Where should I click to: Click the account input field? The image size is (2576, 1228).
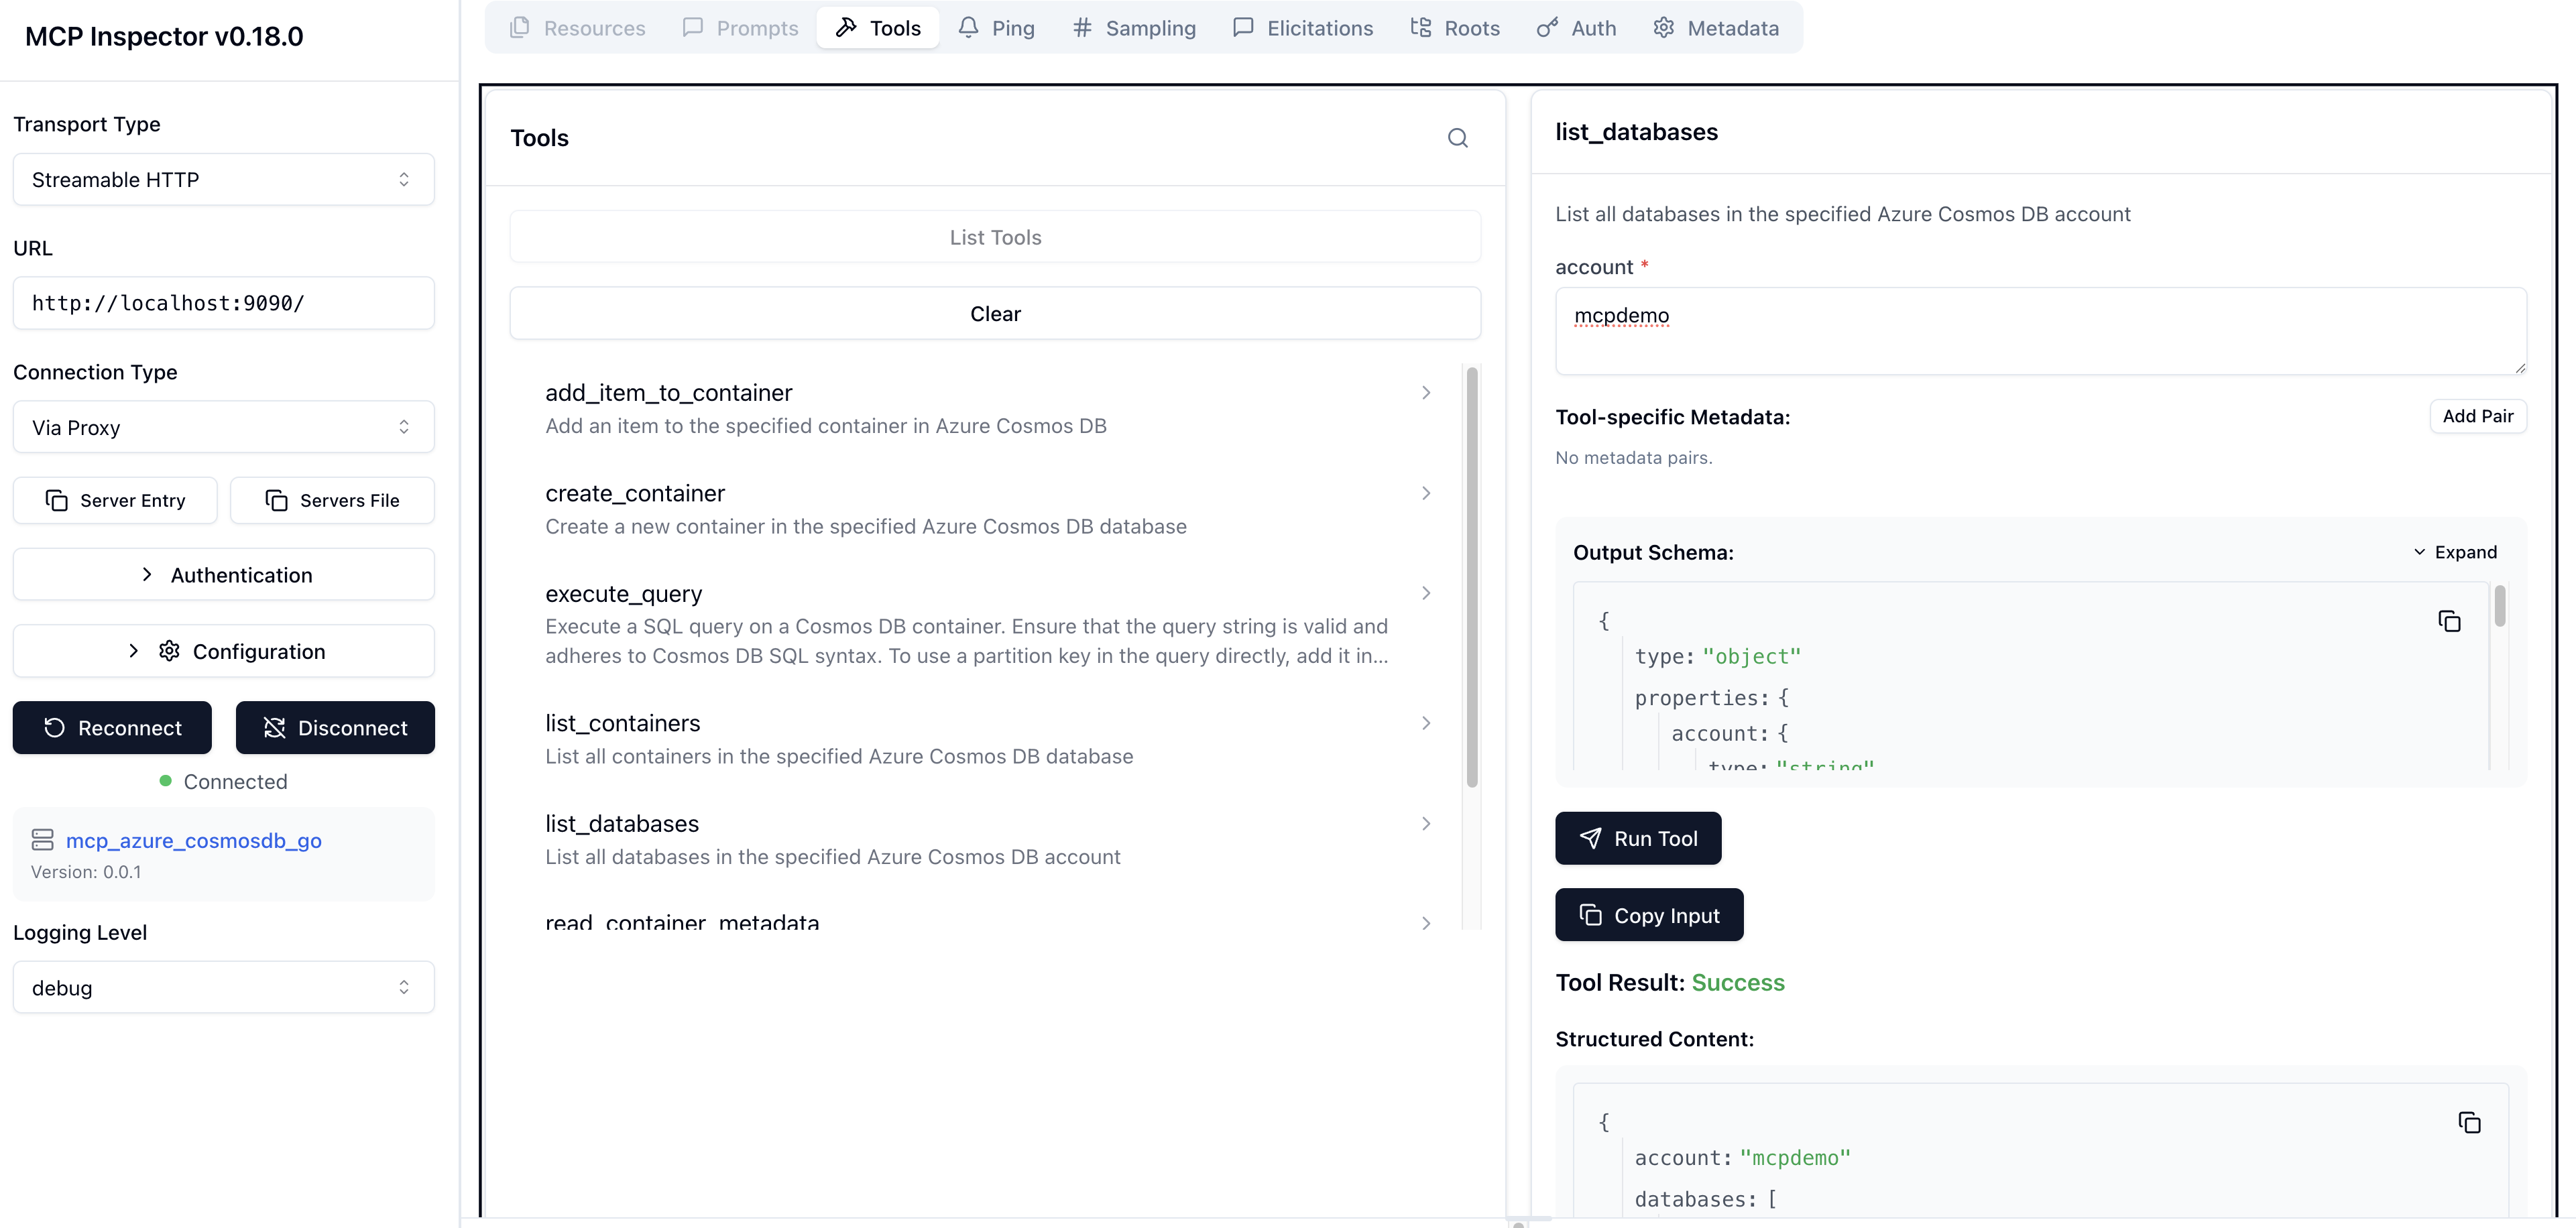tap(2039, 331)
